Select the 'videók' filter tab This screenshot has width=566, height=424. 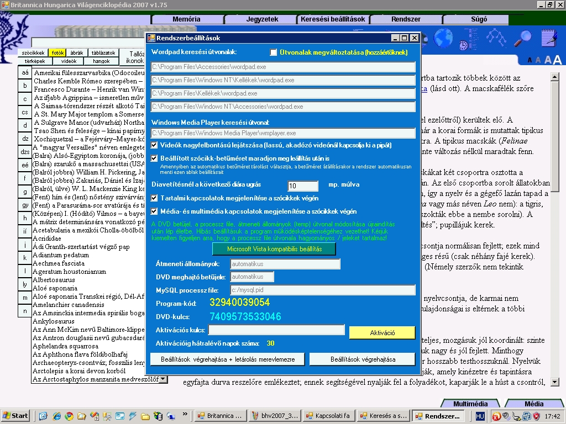click(x=69, y=61)
